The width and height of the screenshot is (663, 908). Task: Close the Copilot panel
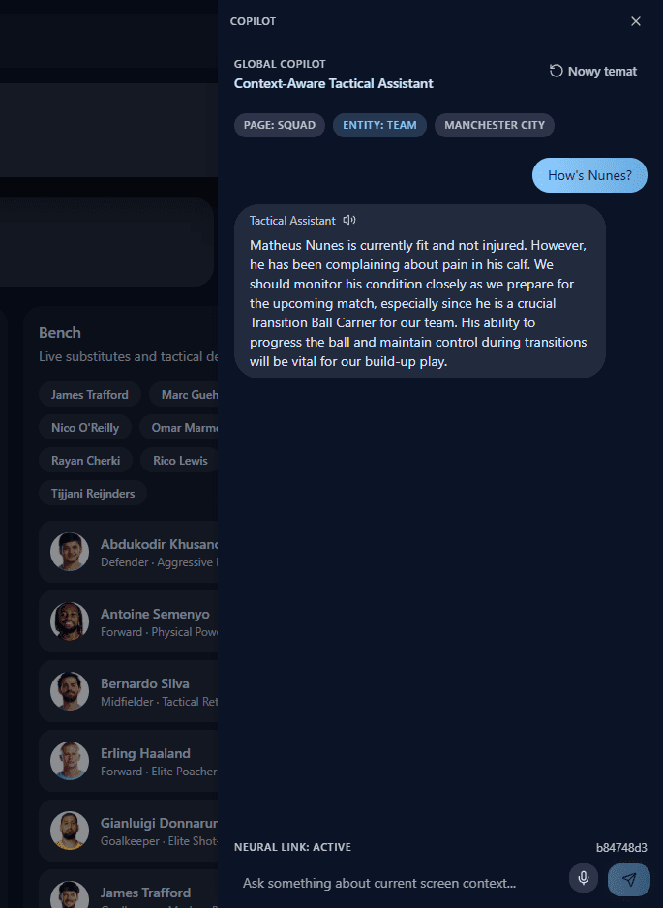(x=635, y=21)
